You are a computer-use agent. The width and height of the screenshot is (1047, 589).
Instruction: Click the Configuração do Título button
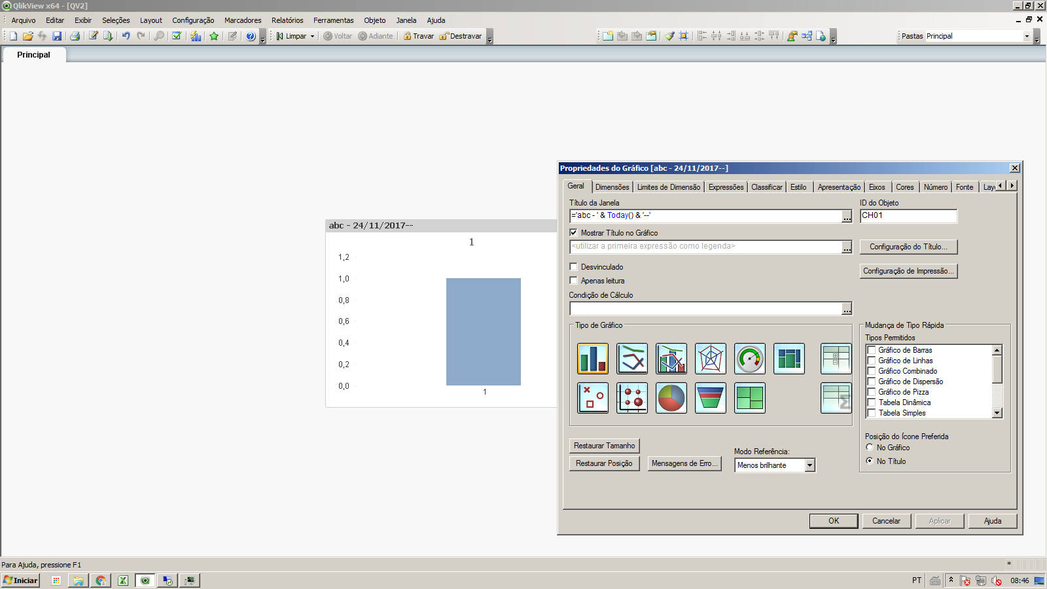(x=908, y=247)
